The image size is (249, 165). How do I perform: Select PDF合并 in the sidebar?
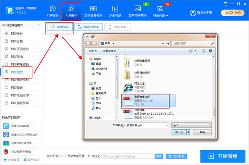pyautogui.click(x=22, y=33)
